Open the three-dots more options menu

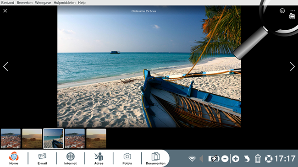click(x=292, y=11)
